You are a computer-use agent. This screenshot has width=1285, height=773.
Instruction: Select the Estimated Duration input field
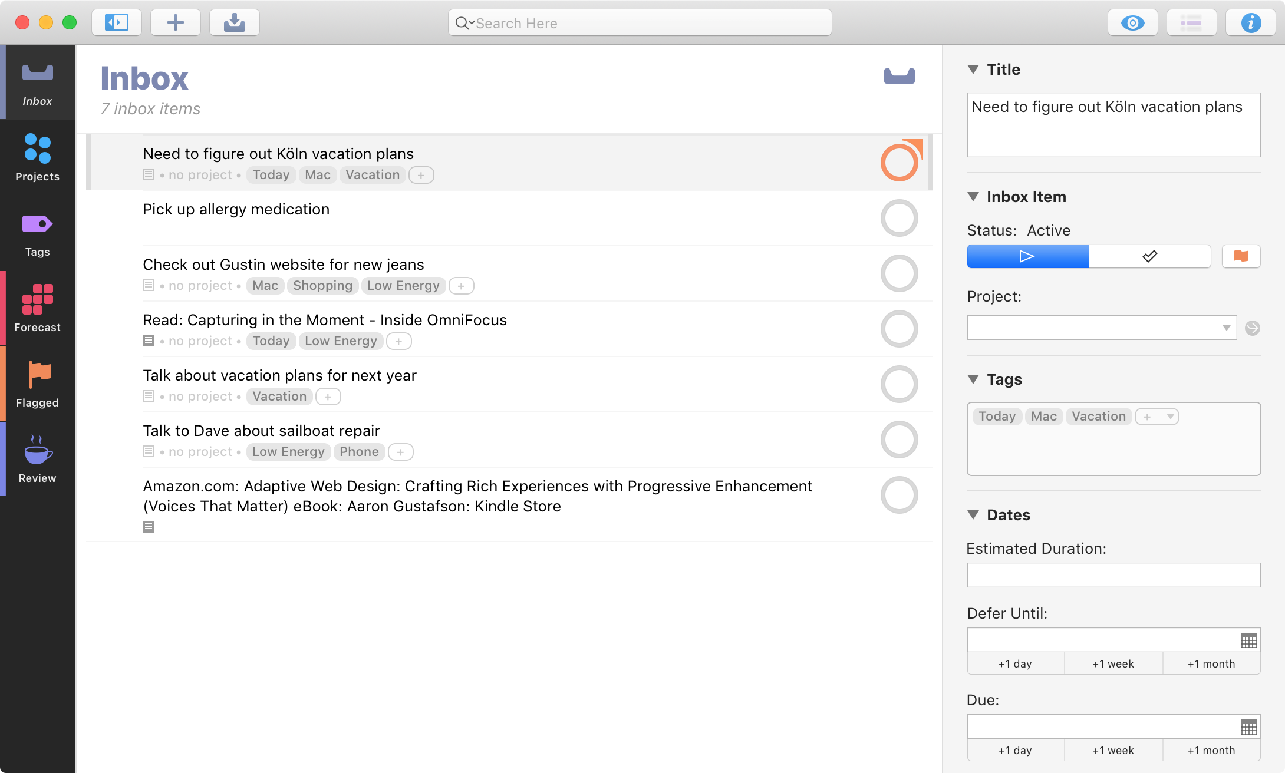(1114, 574)
